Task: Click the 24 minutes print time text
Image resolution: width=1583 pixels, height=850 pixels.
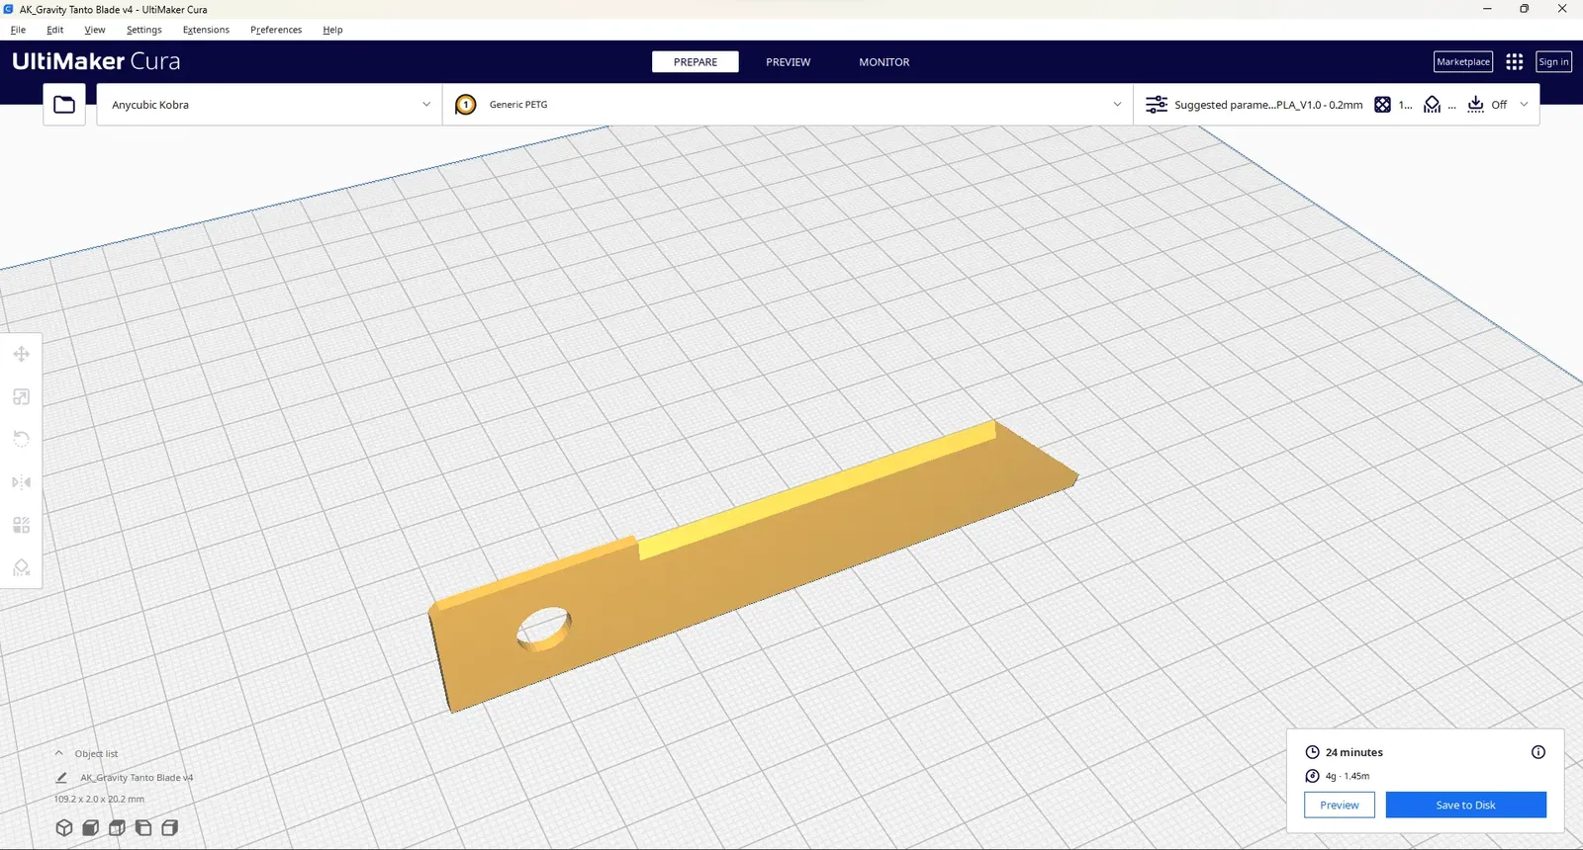Action: click(1354, 752)
